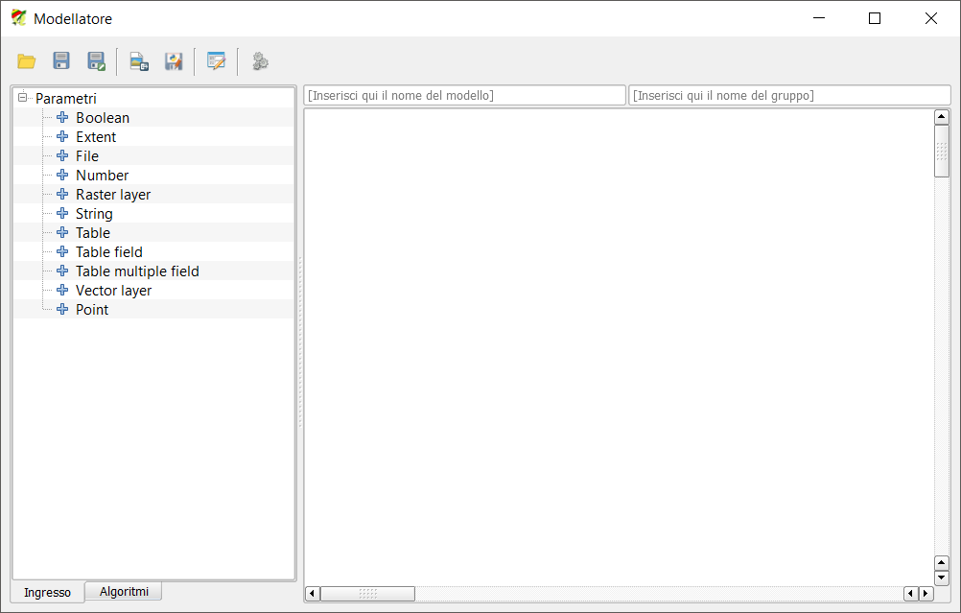Select the Boolean parameter
961x613 pixels.
tap(103, 118)
